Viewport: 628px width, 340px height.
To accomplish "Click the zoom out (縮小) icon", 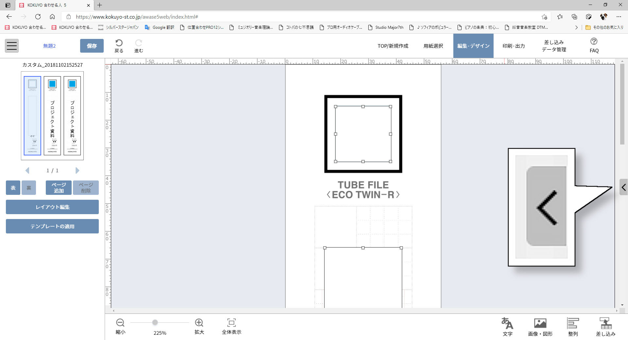I will [x=120, y=323].
